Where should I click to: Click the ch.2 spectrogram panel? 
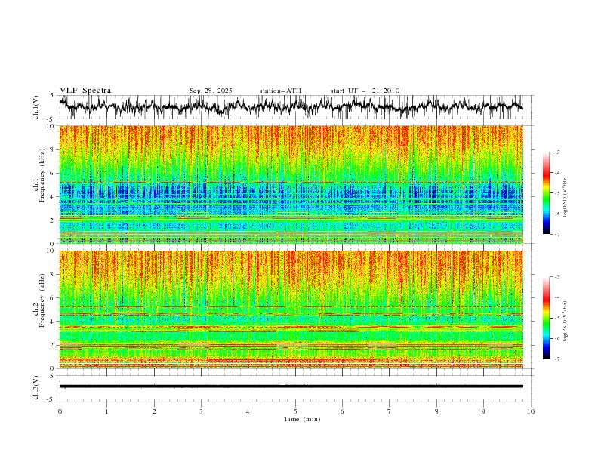tap(291, 310)
